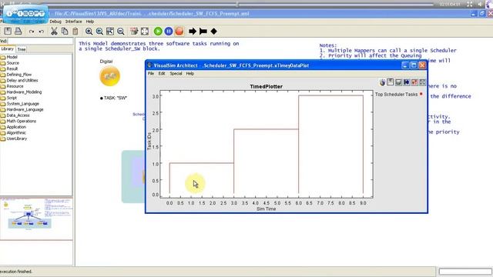Screen dimensions: 493x277
Task: Click the black flag-shaped port icon
Action: (203, 31)
